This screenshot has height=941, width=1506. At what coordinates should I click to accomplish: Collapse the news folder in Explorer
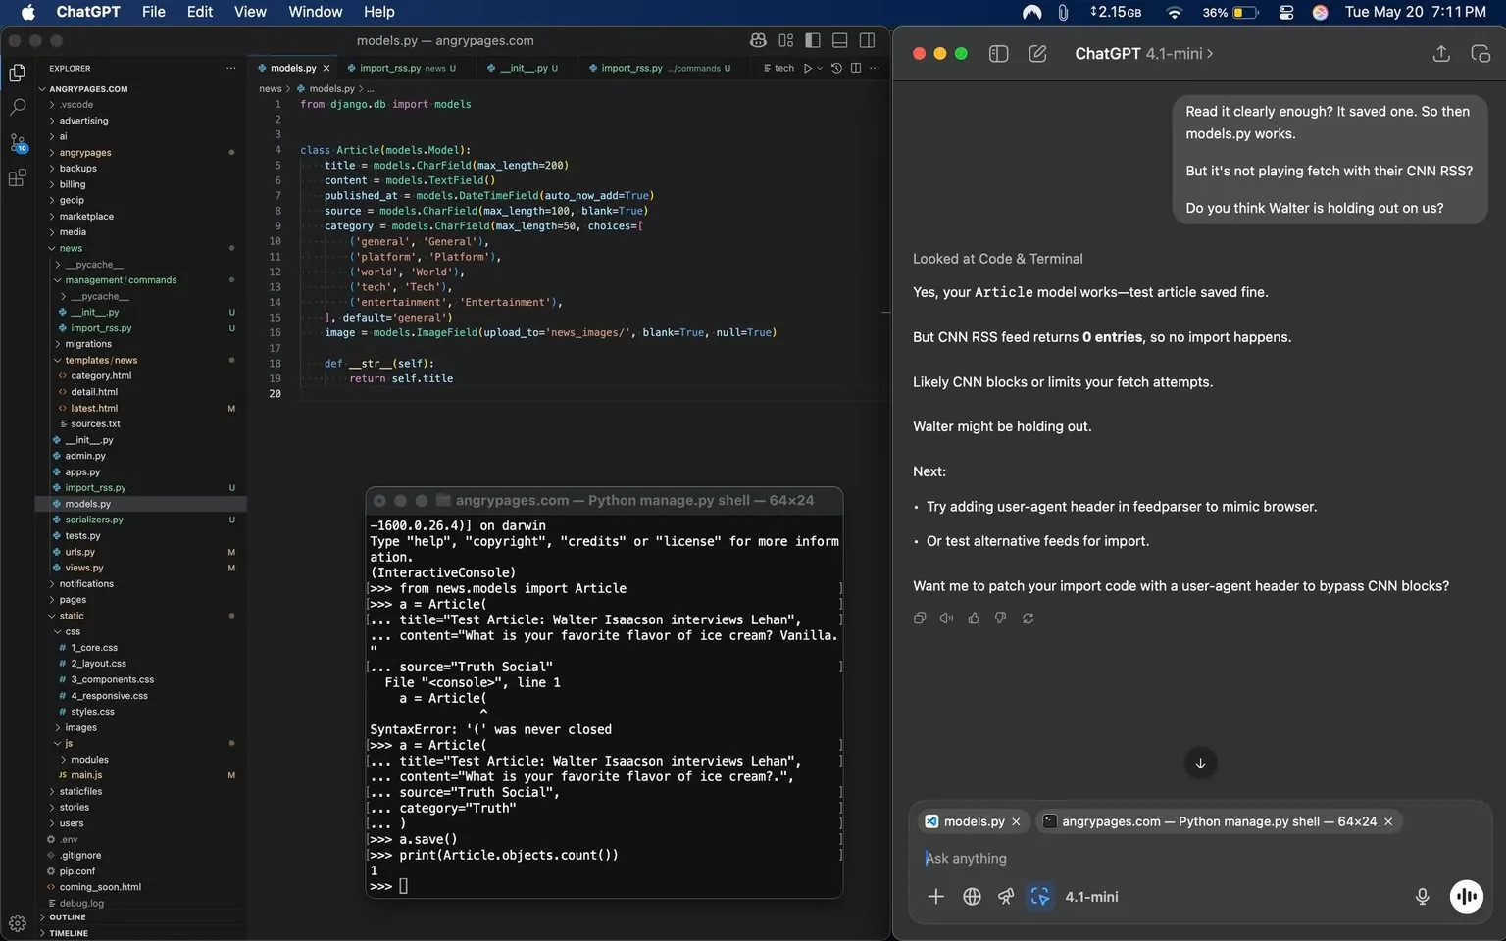point(70,248)
